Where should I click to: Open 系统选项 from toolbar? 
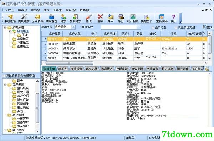[10, 19]
